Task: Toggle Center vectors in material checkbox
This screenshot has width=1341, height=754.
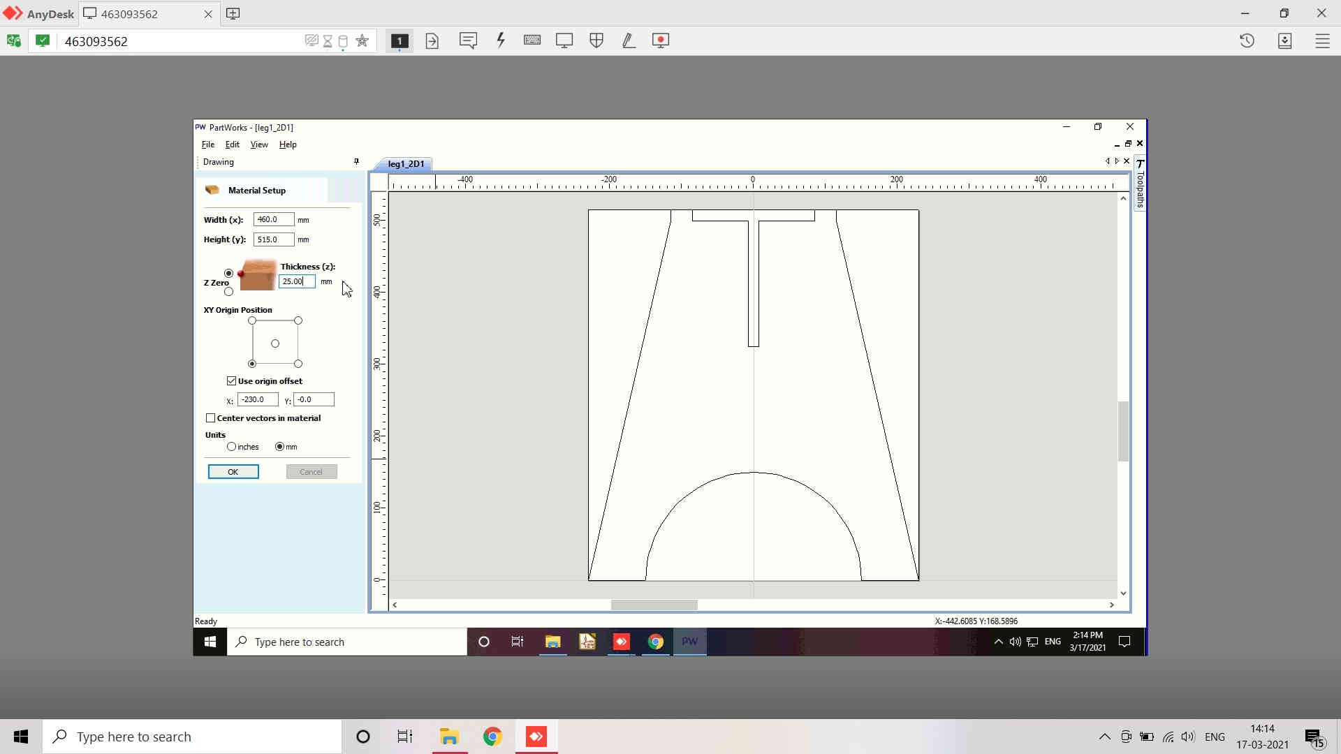Action: [x=210, y=418]
